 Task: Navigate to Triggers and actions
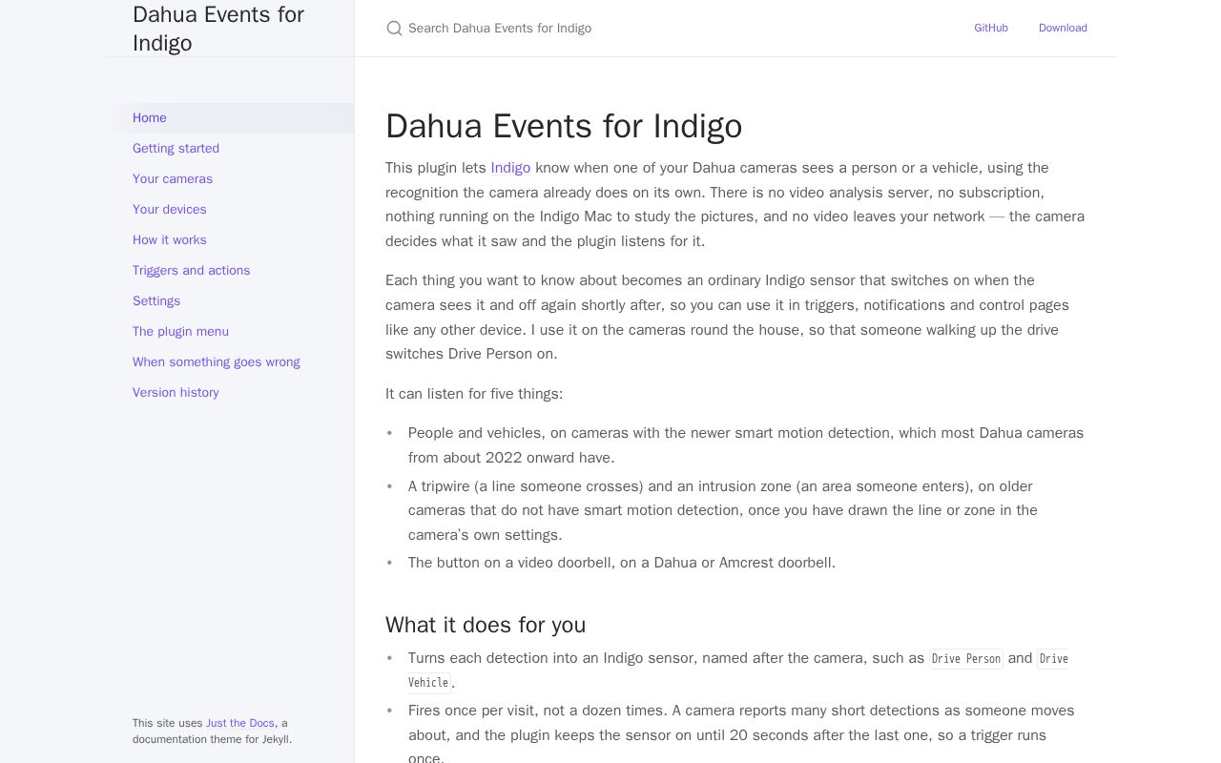pyautogui.click(x=229, y=271)
